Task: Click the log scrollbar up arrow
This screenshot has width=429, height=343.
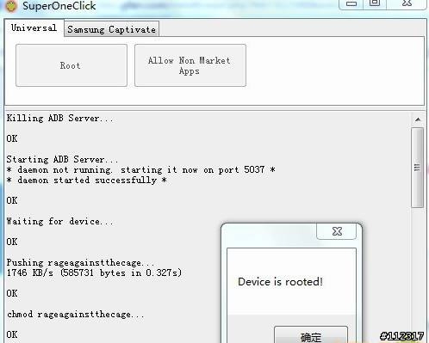Action: tap(418, 119)
